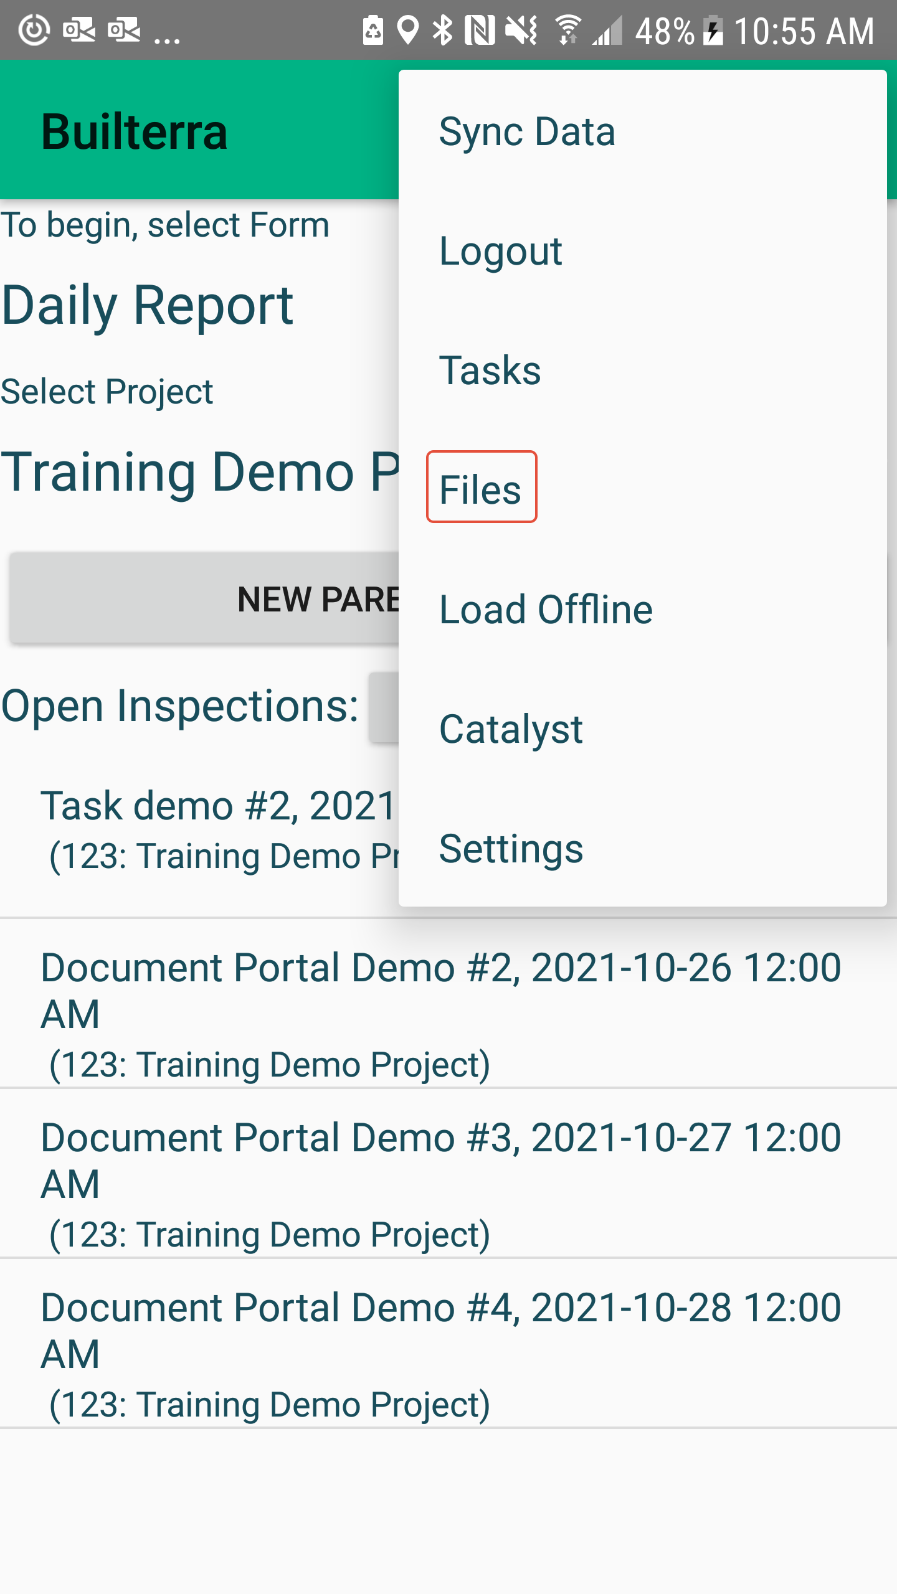The image size is (897, 1594).
Task: Open the Training Demo project selector
Action: click(x=199, y=472)
